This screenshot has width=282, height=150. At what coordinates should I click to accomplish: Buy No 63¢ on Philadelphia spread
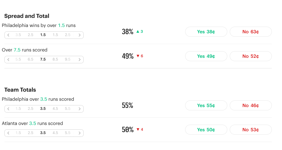pos(251,32)
